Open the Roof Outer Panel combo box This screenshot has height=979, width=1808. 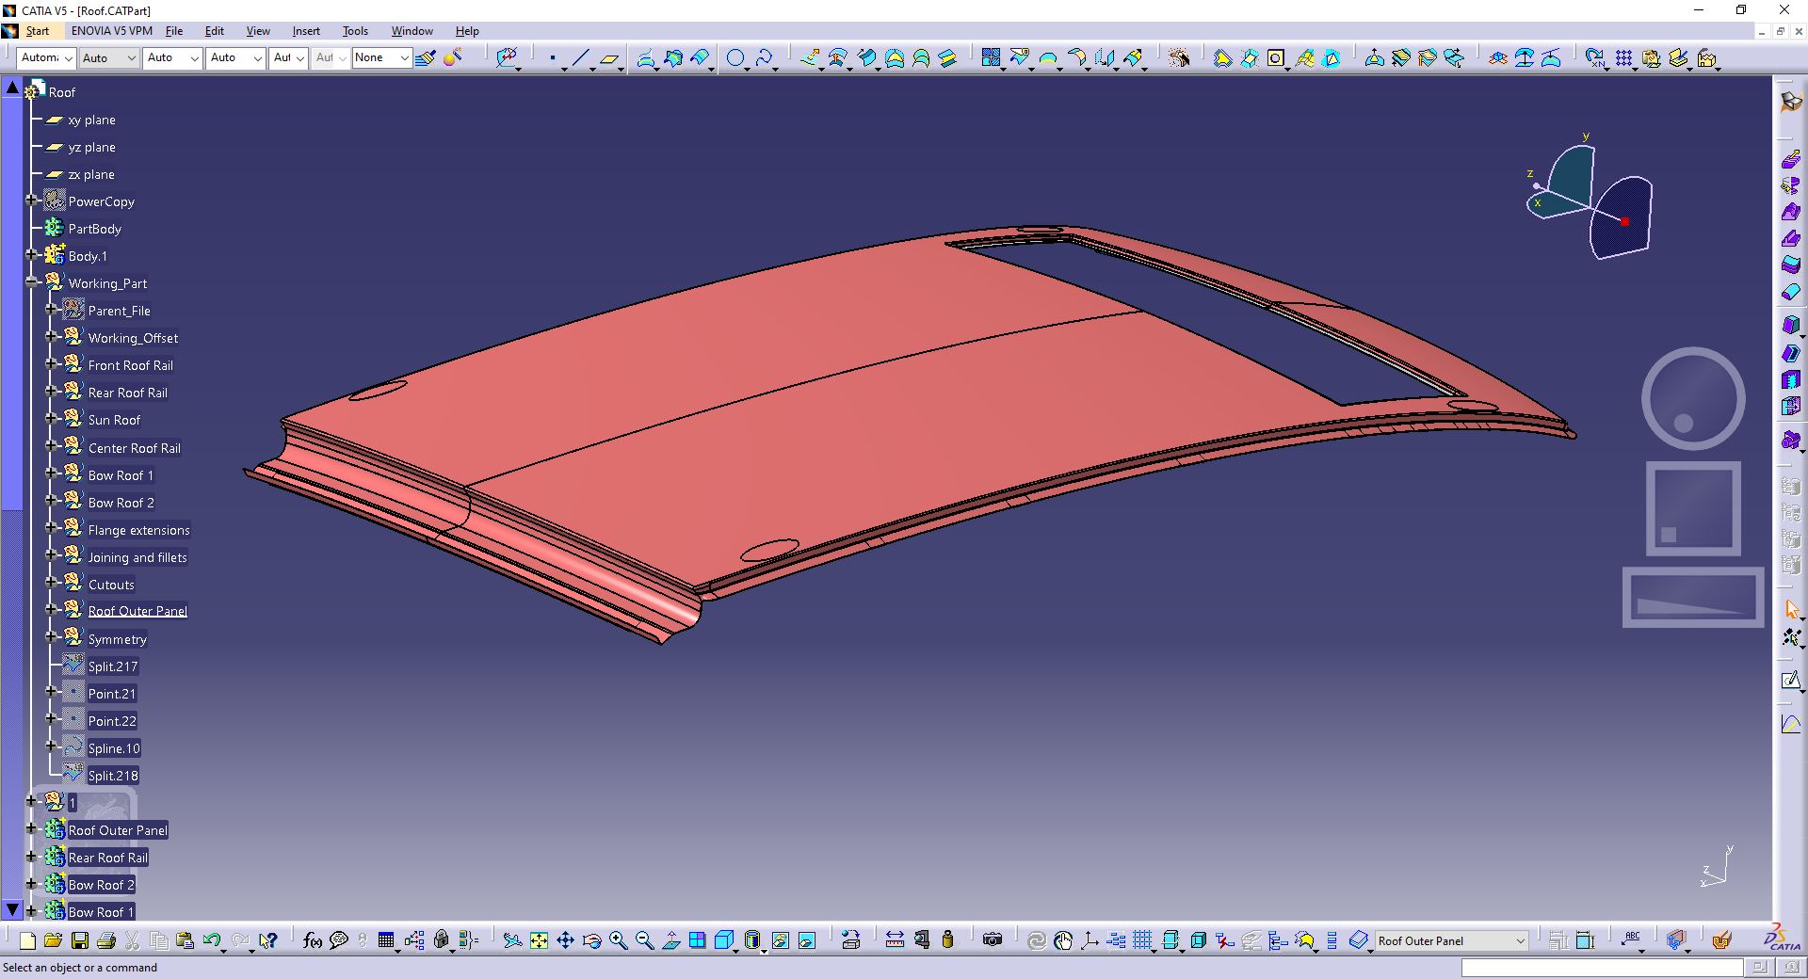[1450, 940]
